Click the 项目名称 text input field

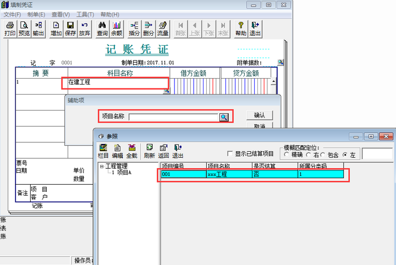pyautogui.click(x=173, y=117)
